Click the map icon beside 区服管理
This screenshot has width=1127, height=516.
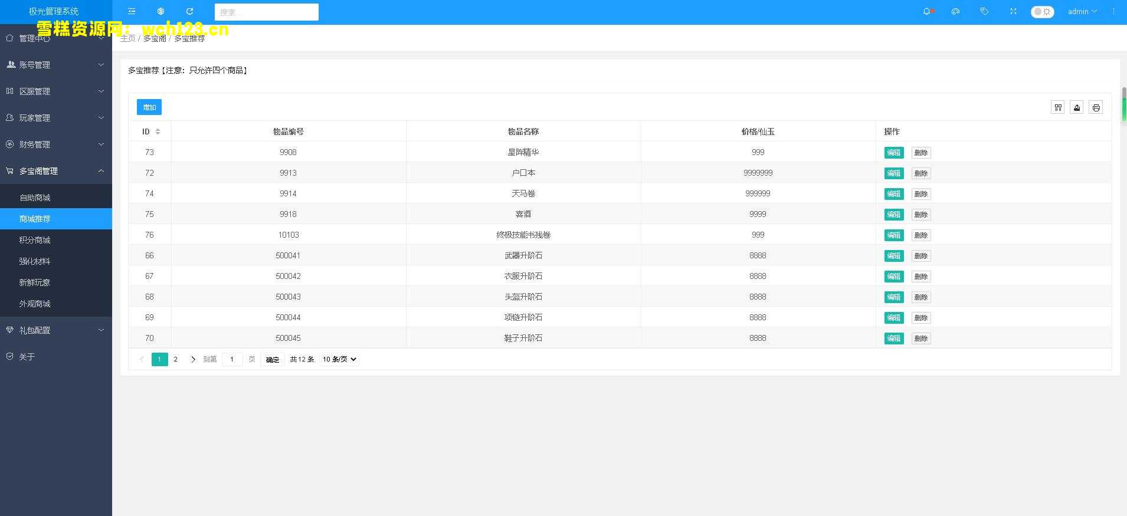9,91
